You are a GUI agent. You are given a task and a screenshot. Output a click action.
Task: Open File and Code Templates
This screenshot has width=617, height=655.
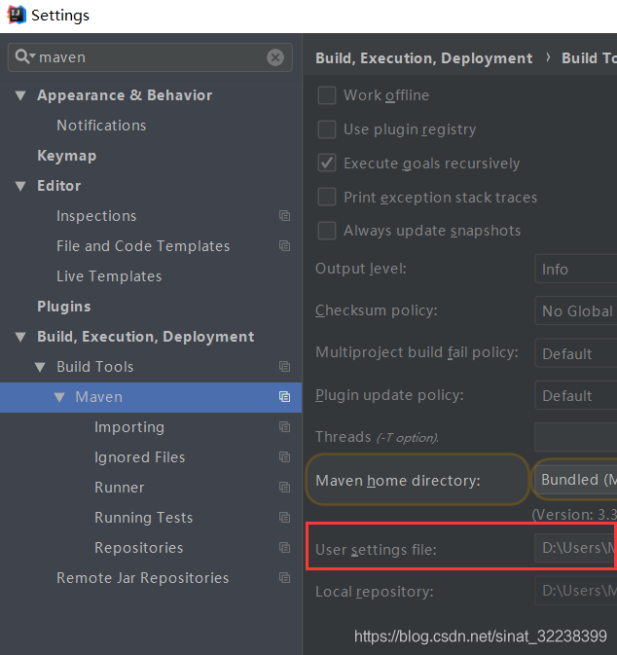coord(143,246)
